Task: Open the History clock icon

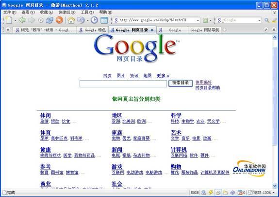Action: click(x=94, y=20)
